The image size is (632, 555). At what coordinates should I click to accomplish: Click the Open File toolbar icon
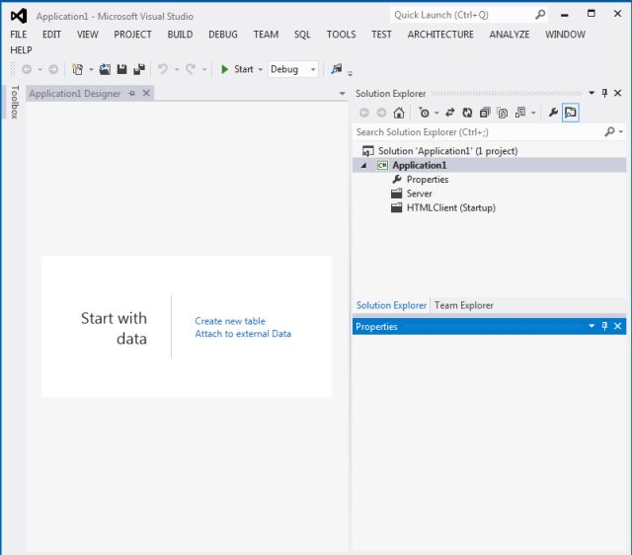[105, 70]
